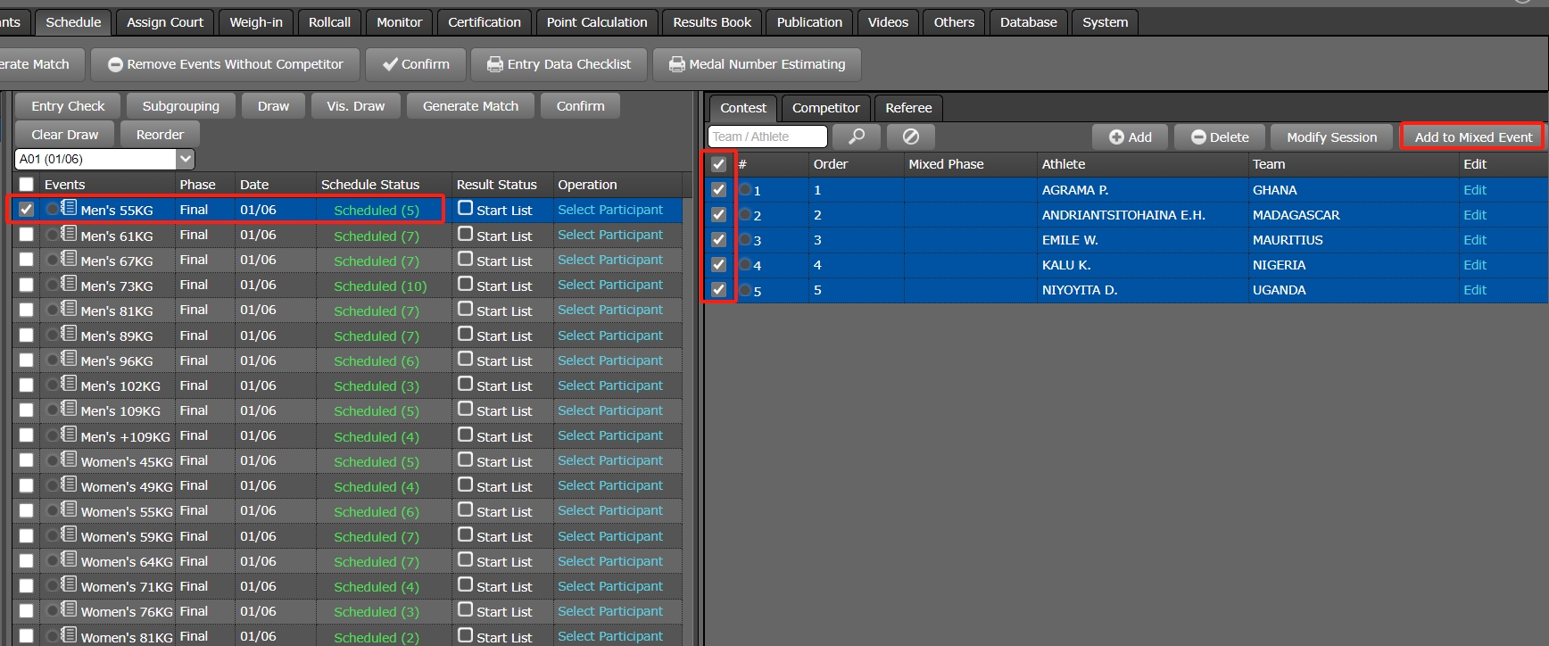This screenshot has width=1549, height=646.
Task: Open the A01 (01/06) session dropdown
Action: (x=185, y=159)
